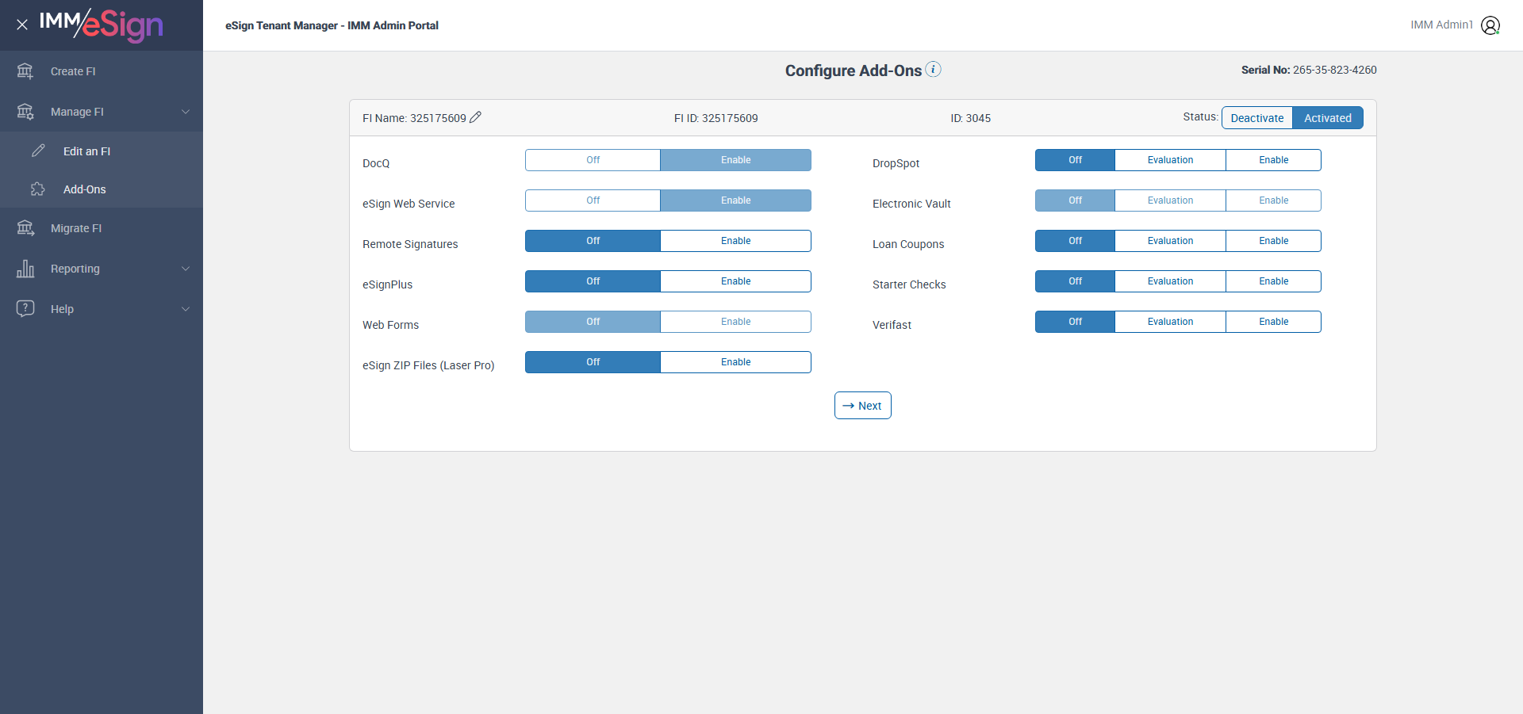Enable DropSpot add-on
Viewport: 1523px width, 714px height.
1273,160
